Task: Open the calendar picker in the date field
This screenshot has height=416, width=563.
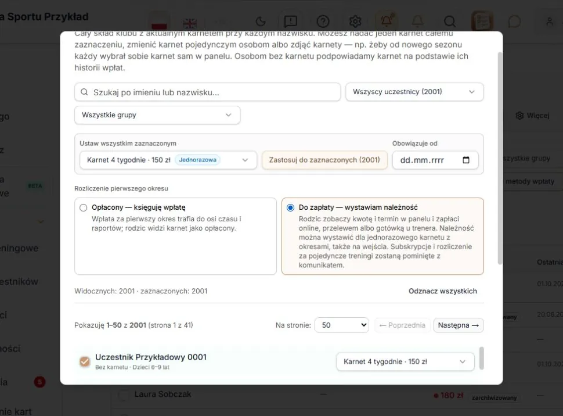Action: pyautogui.click(x=466, y=160)
